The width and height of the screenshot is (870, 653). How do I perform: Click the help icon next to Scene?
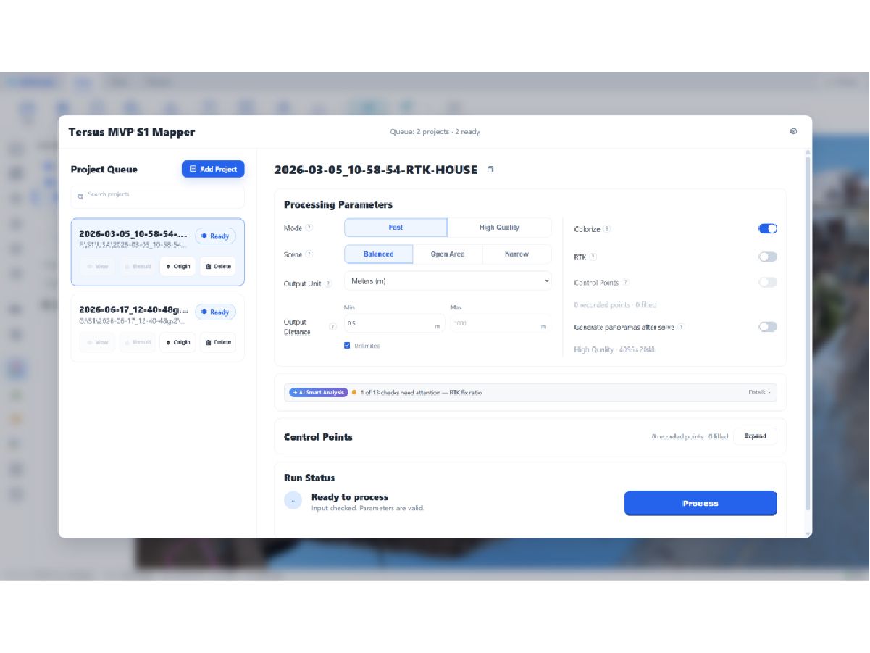309,254
